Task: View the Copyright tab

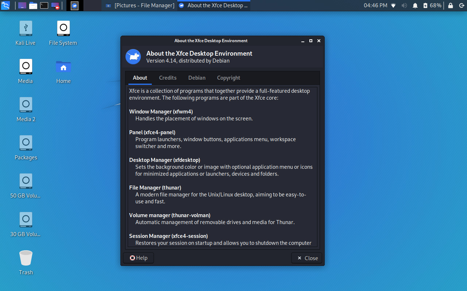Action: (228, 77)
